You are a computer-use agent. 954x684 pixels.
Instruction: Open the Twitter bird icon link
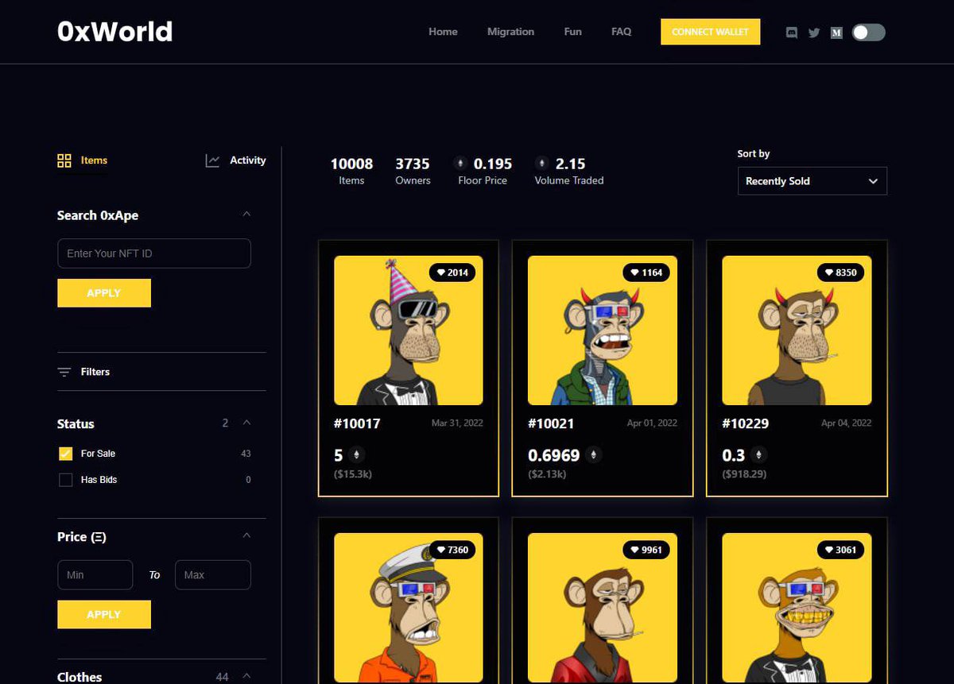pos(813,33)
